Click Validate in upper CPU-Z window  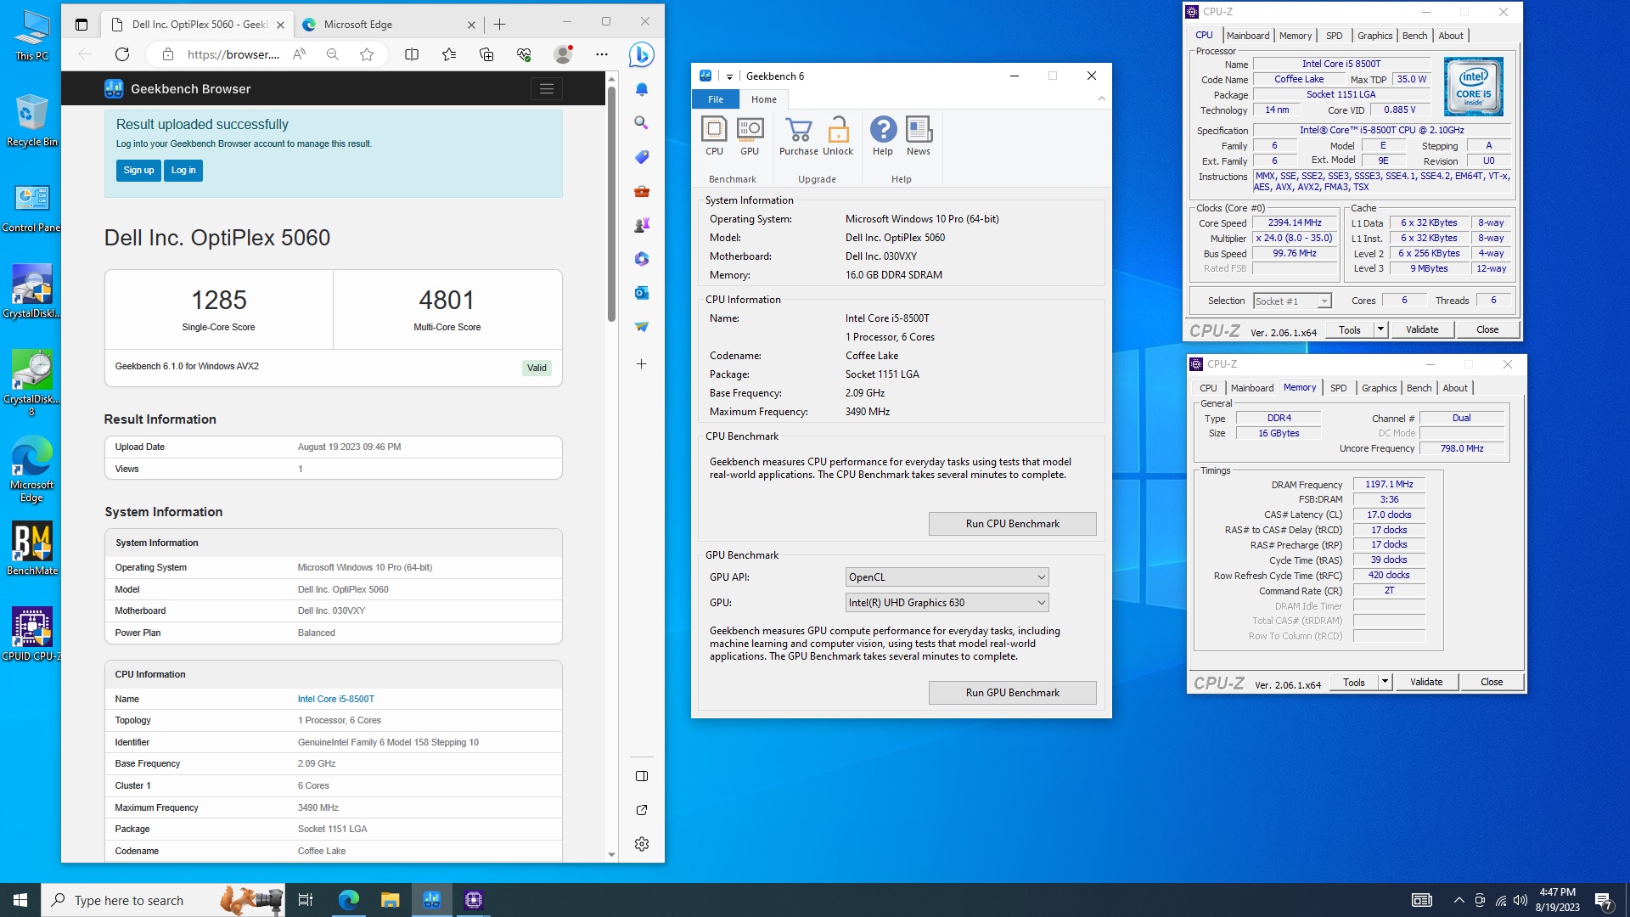click(1422, 329)
